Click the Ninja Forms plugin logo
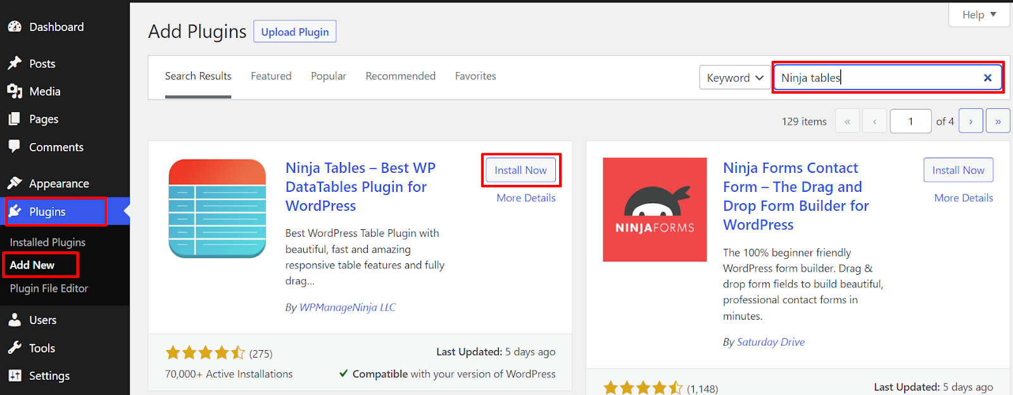 pos(655,210)
